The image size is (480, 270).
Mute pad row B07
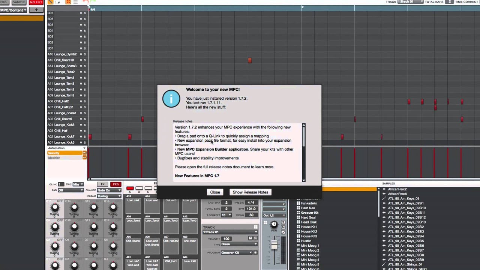tap(81, 13)
